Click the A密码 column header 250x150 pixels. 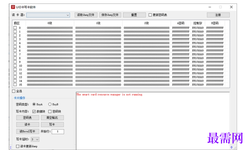(181, 23)
